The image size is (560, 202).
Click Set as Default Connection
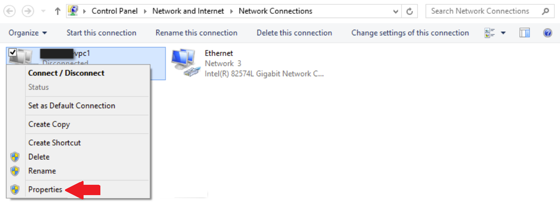tap(72, 106)
